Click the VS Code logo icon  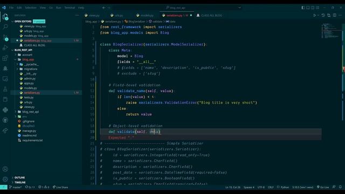click(4, 8)
